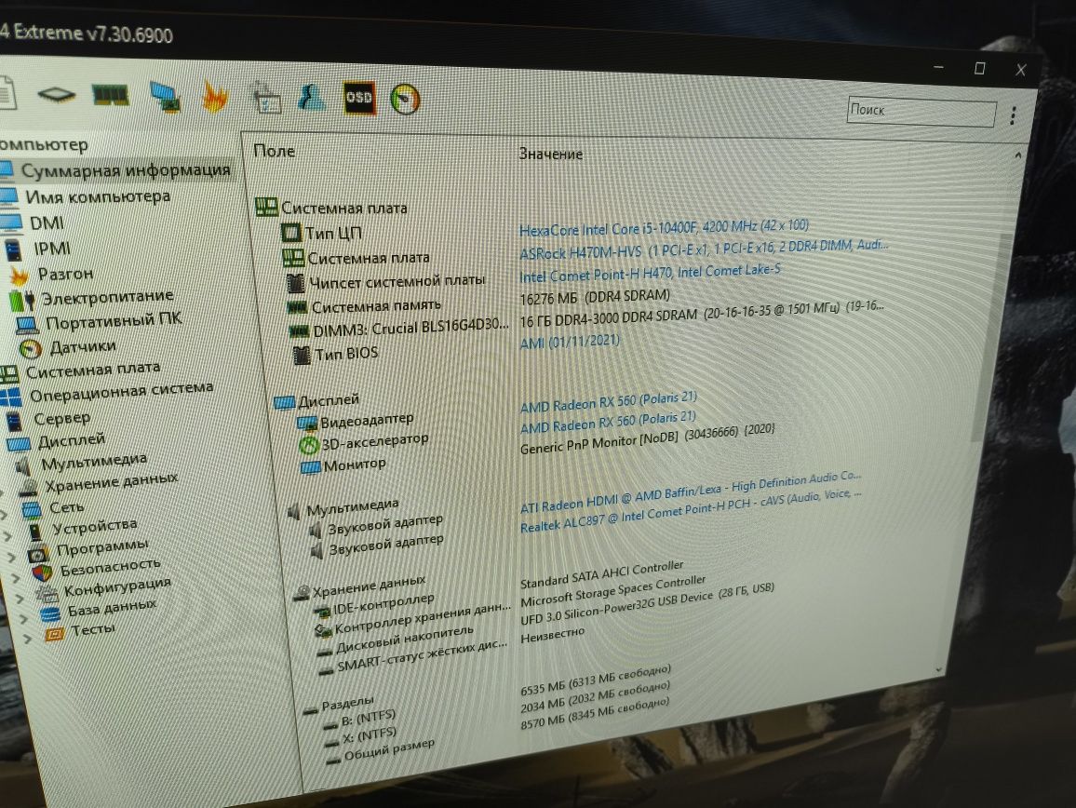Select the Общий размер row
This screenshot has width=1076, height=808.
pos(381,752)
